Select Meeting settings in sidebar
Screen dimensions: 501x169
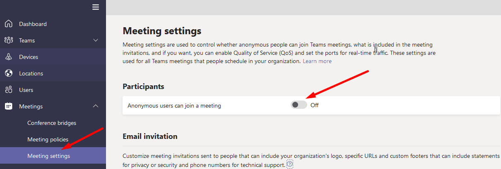coord(48,156)
